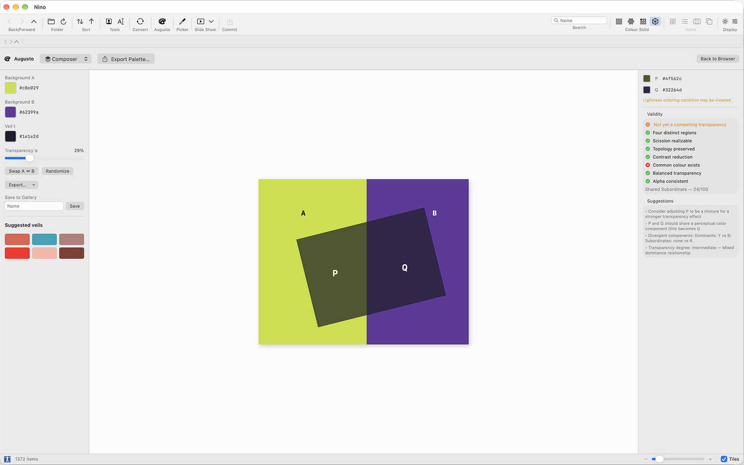This screenshot has width=744, height=465.
Task: Expand the Slide Show options chevron
Action: 211,21
